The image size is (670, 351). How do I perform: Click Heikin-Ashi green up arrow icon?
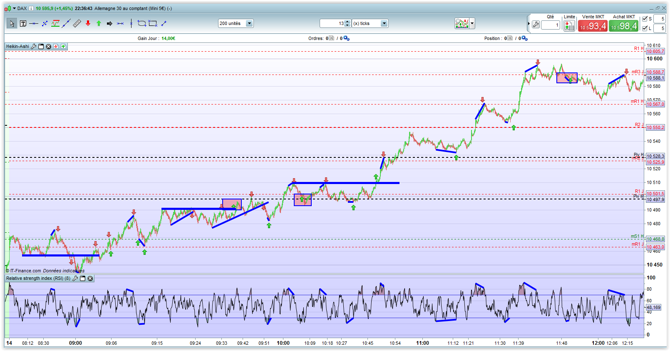[x=64, y=46]
